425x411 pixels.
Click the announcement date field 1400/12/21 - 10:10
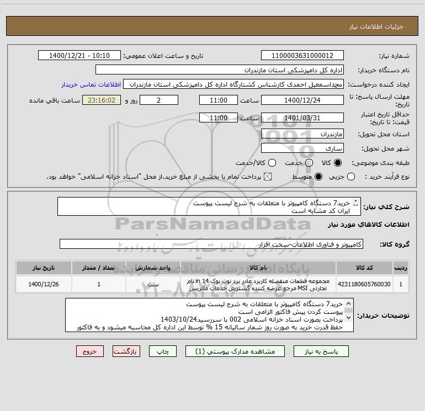pos(79,56)
